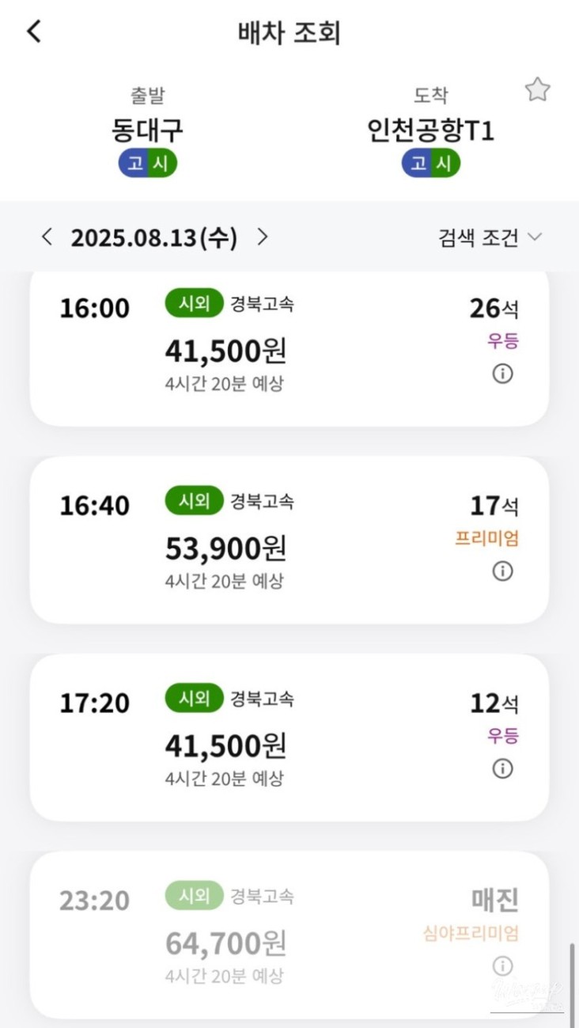The height and width of the screenshot is (1028, 579).
Task: Tap the back arrow icon
Action: coord(33,32)
